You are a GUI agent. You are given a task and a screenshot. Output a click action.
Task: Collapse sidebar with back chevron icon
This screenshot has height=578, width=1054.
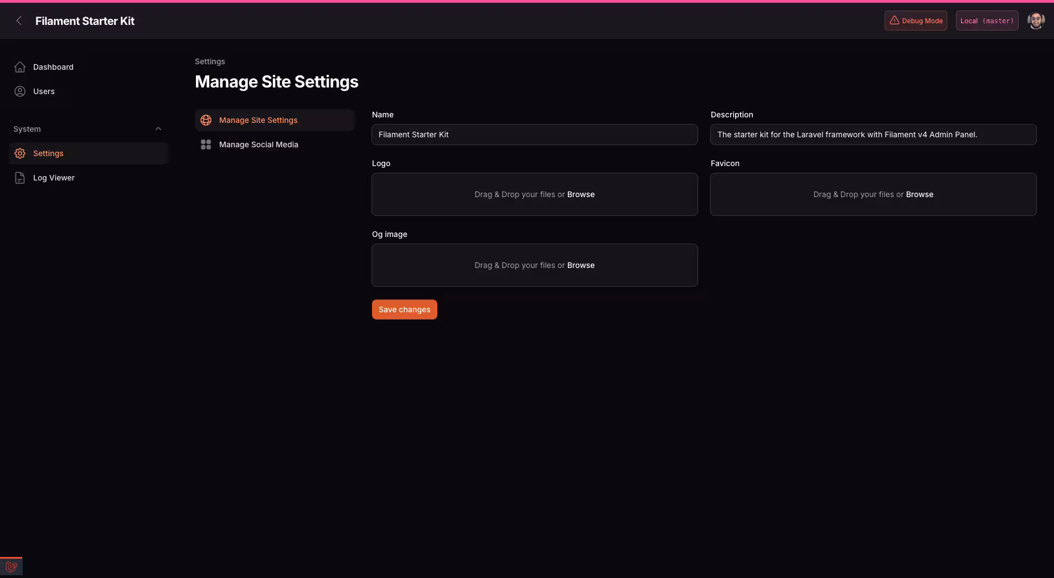click(x=19, y=20)
